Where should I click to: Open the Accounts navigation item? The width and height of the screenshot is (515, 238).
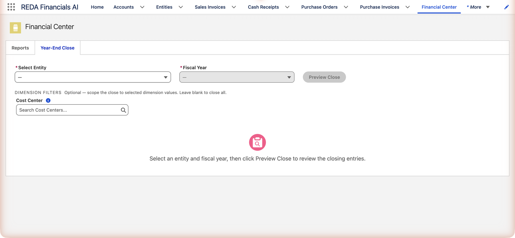coord(124,7)
